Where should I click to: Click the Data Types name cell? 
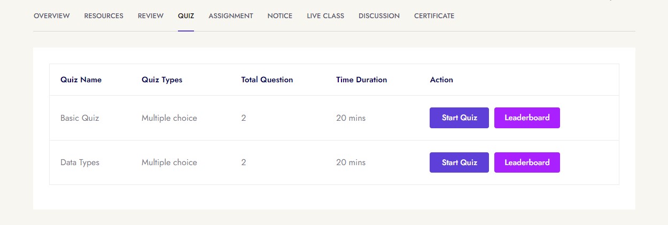click(x=80, y=162)
